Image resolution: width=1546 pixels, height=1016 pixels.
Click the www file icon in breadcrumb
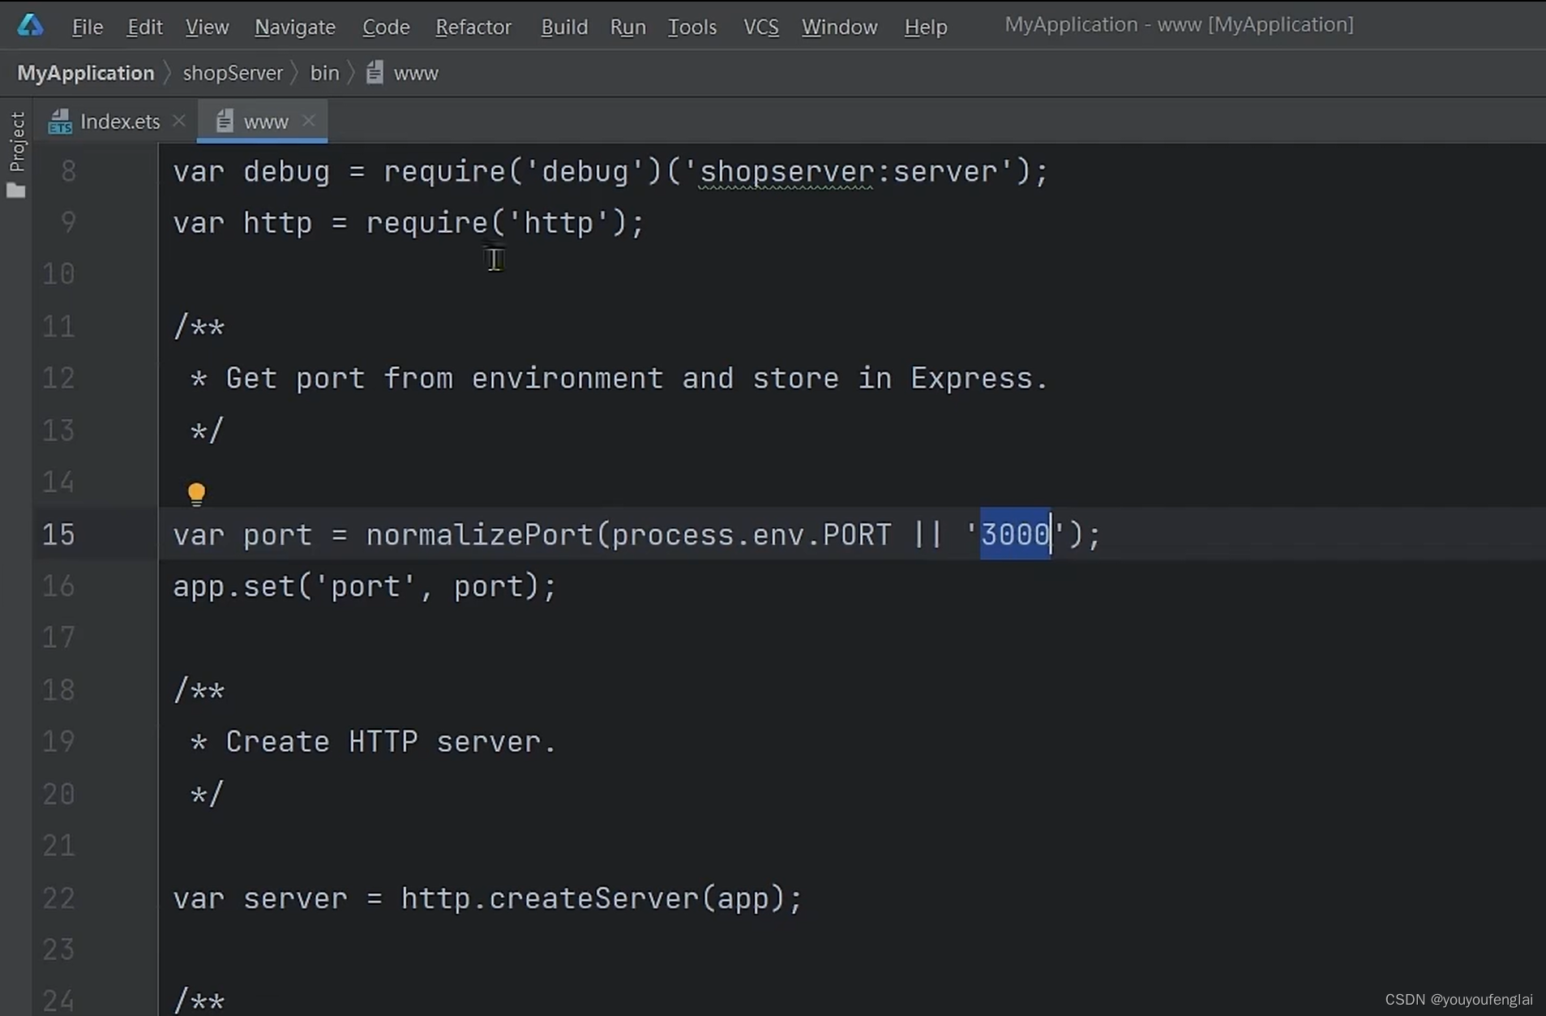click(x=375, y=72)
